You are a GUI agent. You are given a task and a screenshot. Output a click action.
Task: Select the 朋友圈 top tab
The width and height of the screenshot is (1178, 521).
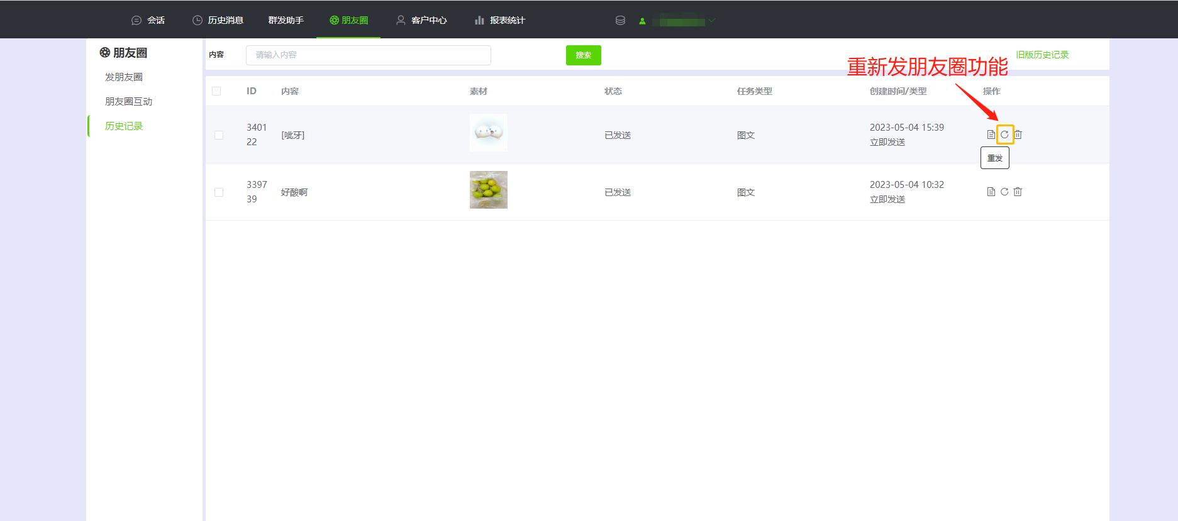click(x=349, y=20)
